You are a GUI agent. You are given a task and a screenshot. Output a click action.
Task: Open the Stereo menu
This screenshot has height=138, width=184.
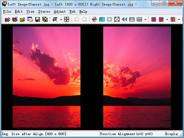44,11
